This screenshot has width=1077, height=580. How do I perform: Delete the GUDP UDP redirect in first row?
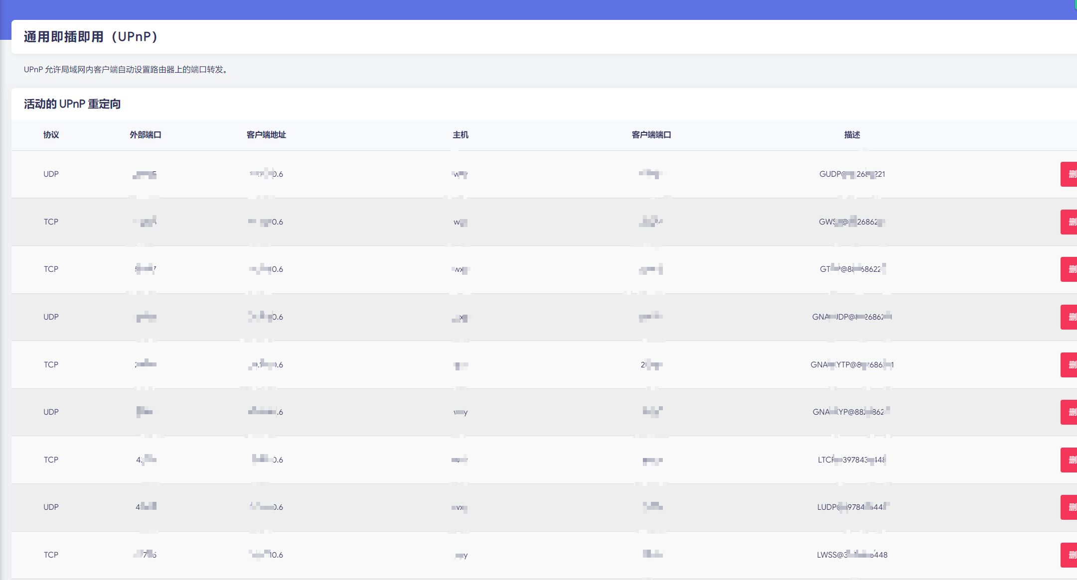(1070, 174)
